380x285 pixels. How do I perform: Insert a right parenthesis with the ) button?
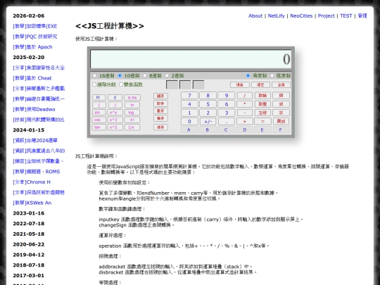[x=115, y=105]
